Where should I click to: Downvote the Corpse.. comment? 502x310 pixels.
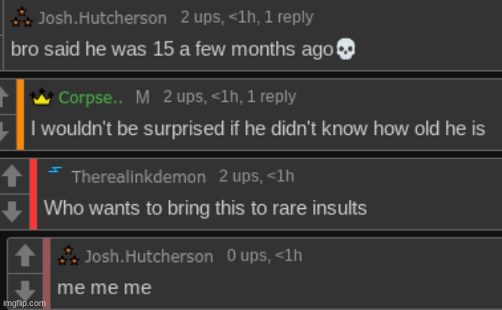pyautogui.click(x=5, y=132)
